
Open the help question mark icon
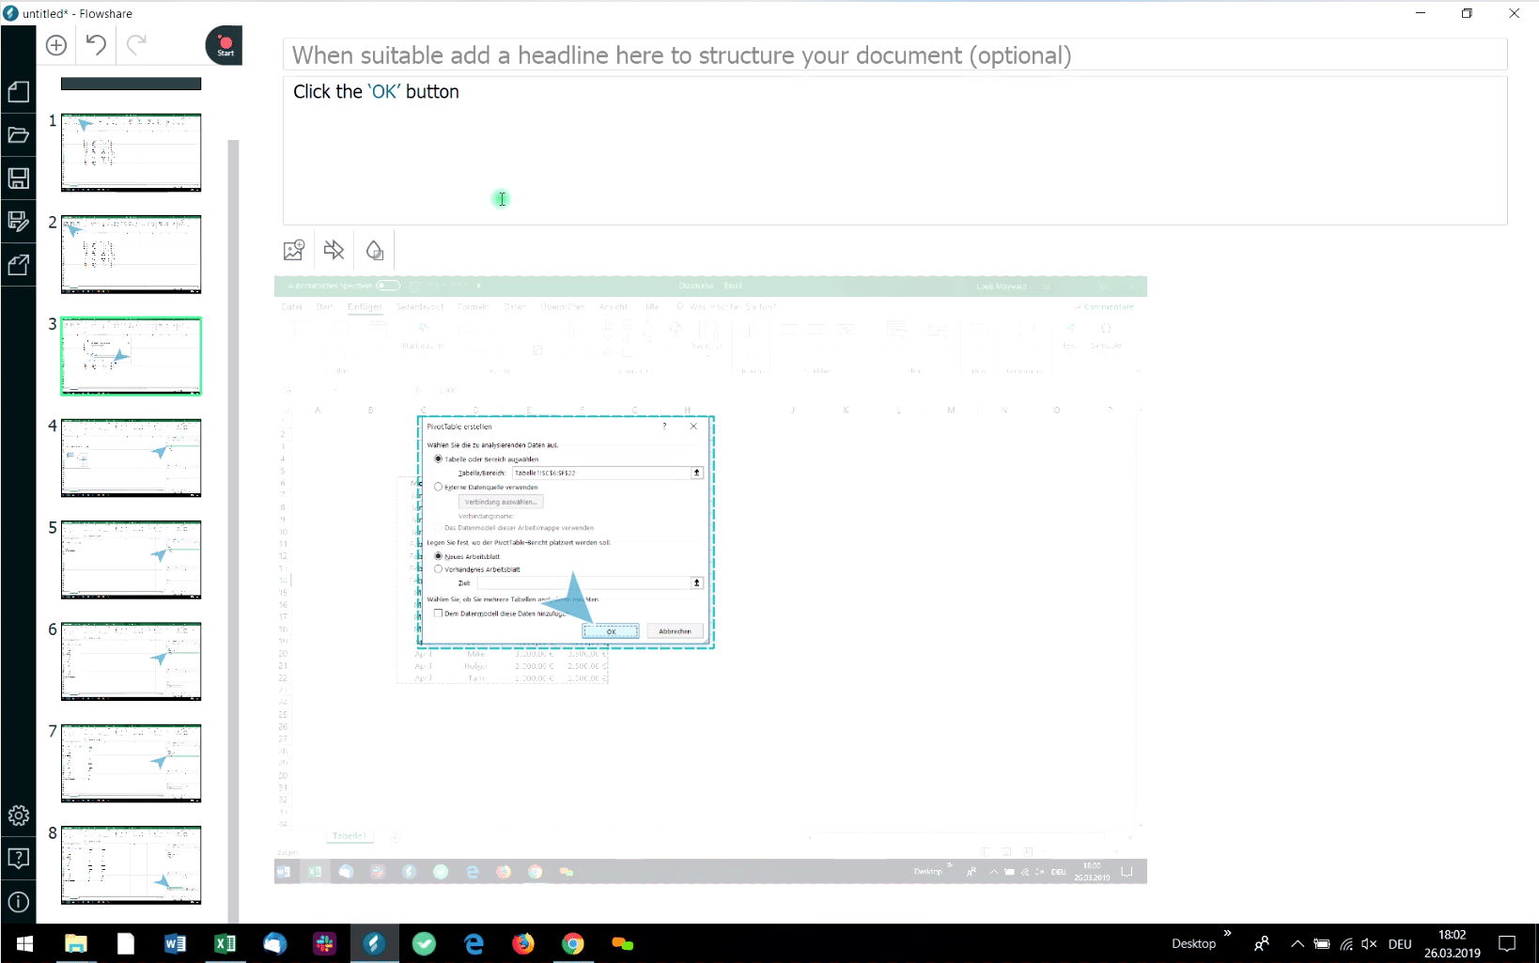18,859
